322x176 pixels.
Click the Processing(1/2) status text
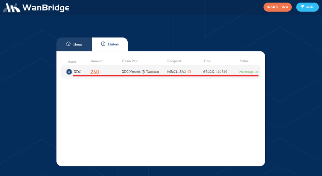pyautogui.click(x=248, y=72)
